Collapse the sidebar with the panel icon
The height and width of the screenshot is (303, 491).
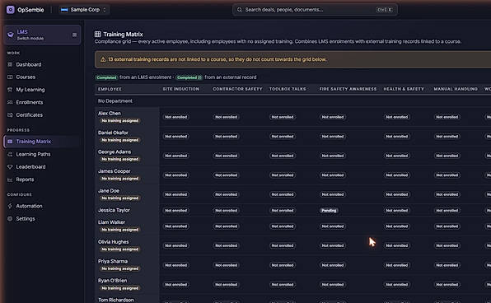(x=74, y=35)
